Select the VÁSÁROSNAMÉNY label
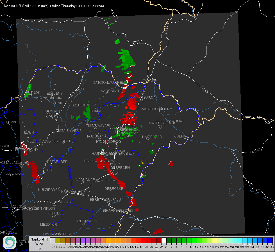Screen dimensions: 275x252 pos(156,109)
